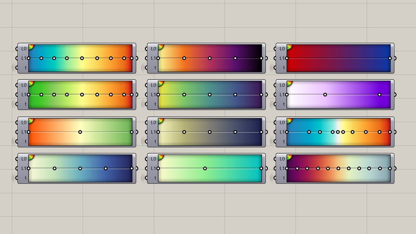Click output connector of orange-cream-green gradient
416x234 pixels.
(137, 132)
